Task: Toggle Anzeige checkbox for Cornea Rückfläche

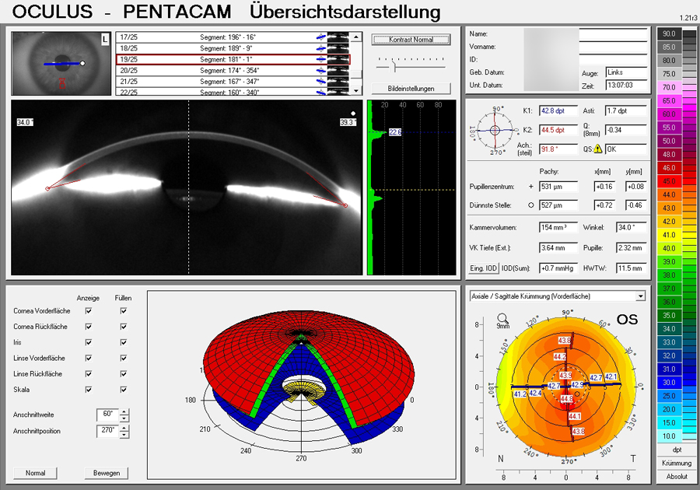Action: coord(89,327)
